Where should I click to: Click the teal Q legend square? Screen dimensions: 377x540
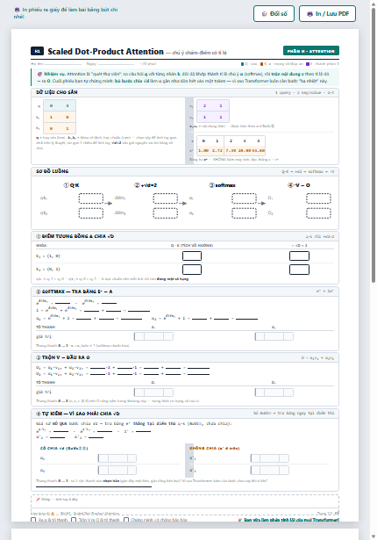[243, 64]
